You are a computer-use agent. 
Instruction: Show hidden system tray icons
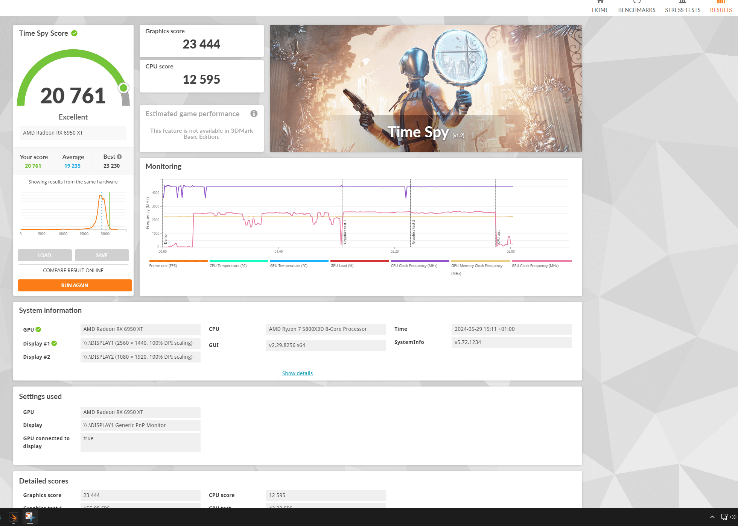pos(712,517)
